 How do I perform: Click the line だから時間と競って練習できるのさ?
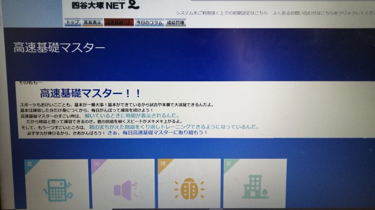click(104, 121)
